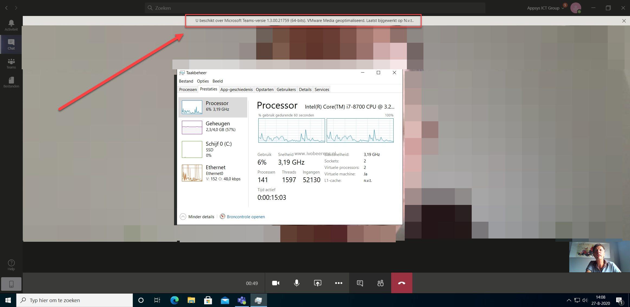Open Bestanden in the Teams sidebar

[11, 82]
